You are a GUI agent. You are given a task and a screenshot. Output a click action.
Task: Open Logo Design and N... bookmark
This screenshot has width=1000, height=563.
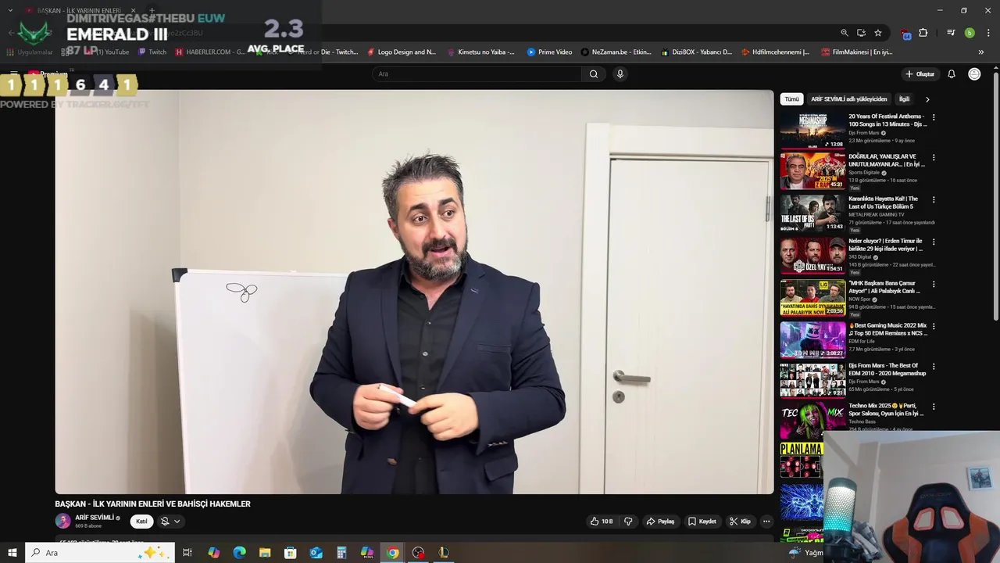[402, 52]
